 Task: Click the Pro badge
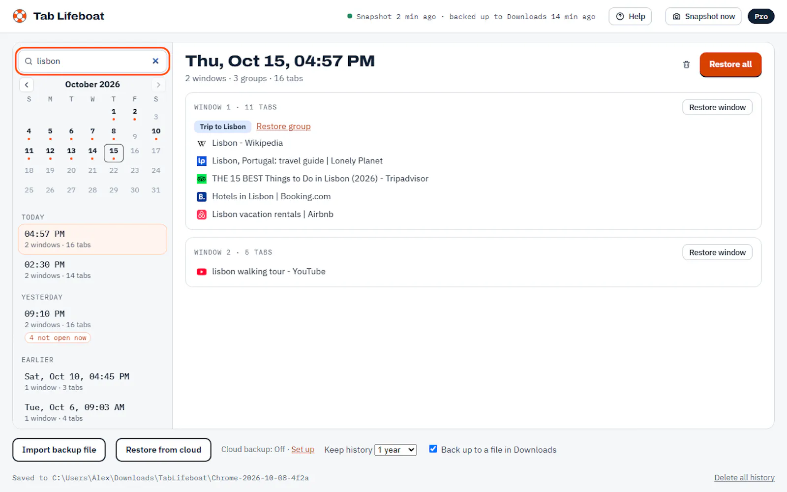[x=761, y=16]
